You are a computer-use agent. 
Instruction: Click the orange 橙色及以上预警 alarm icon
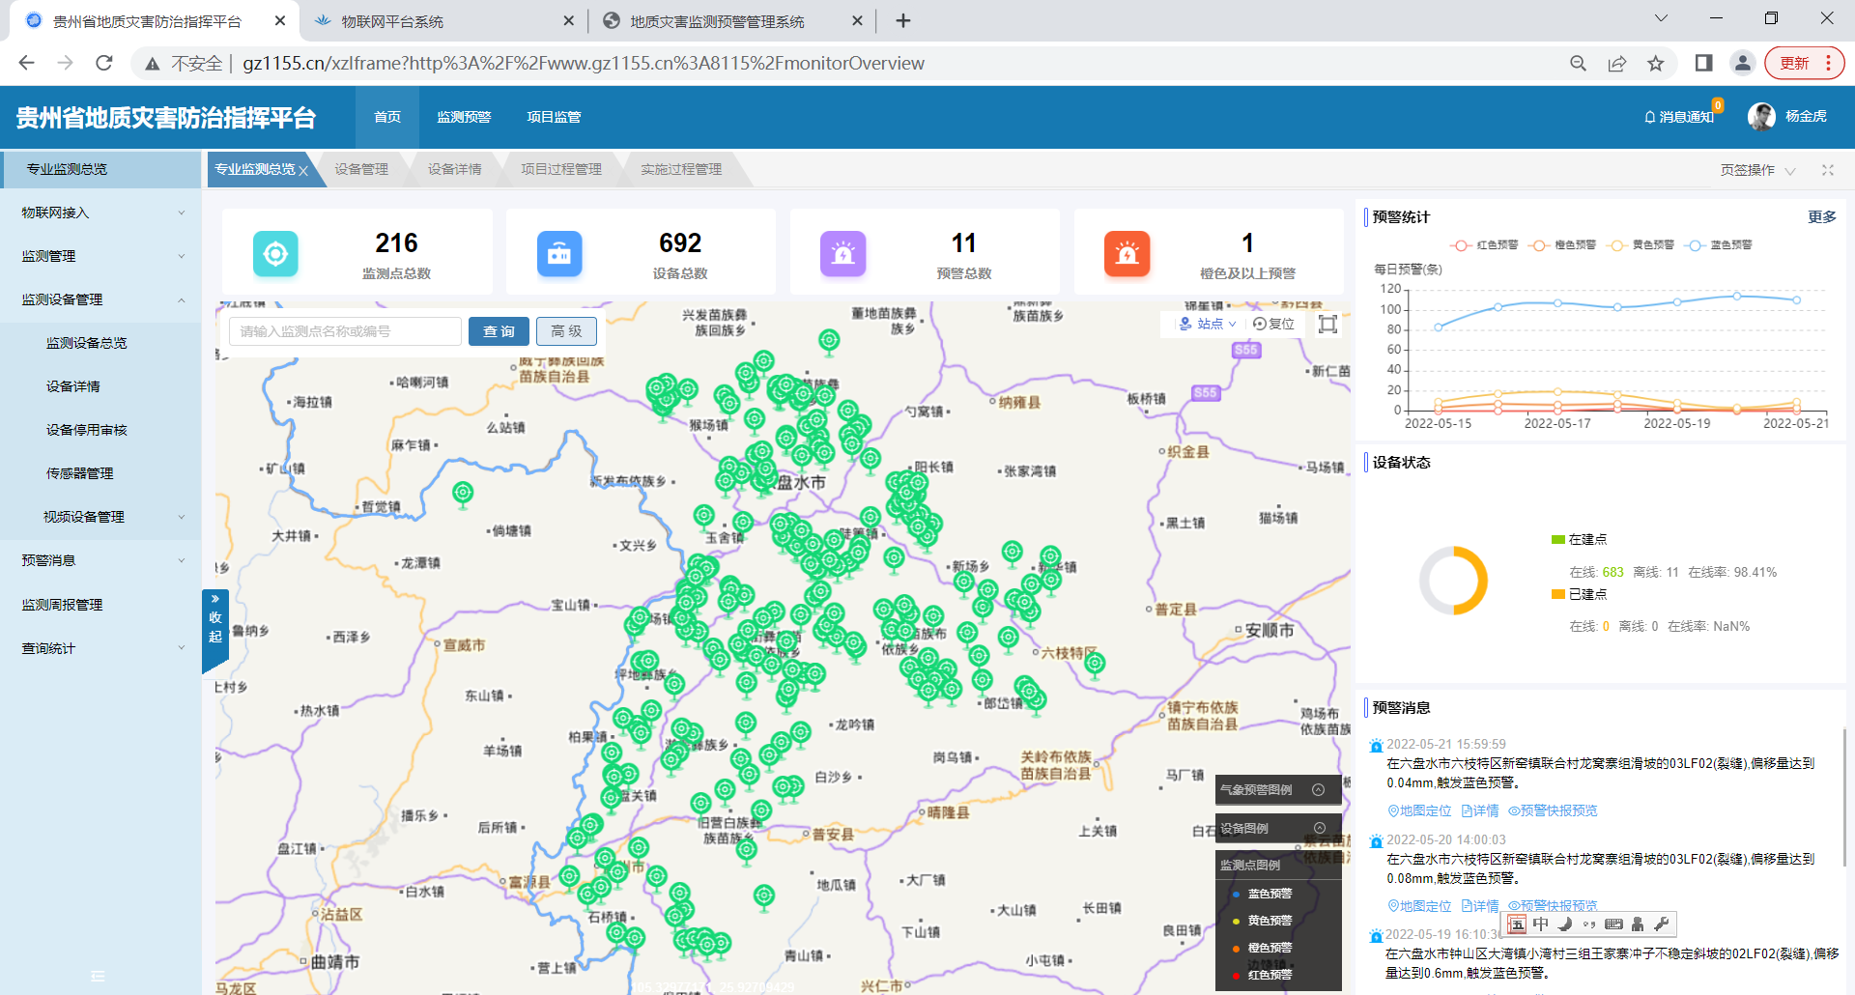(x=1127, y=254)
